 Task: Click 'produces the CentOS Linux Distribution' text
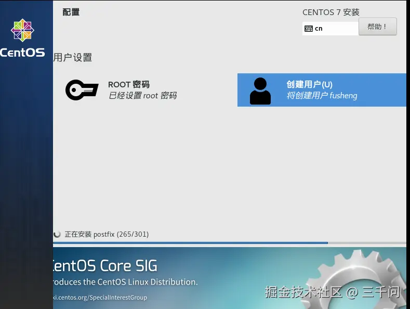(x=125, y=282)
